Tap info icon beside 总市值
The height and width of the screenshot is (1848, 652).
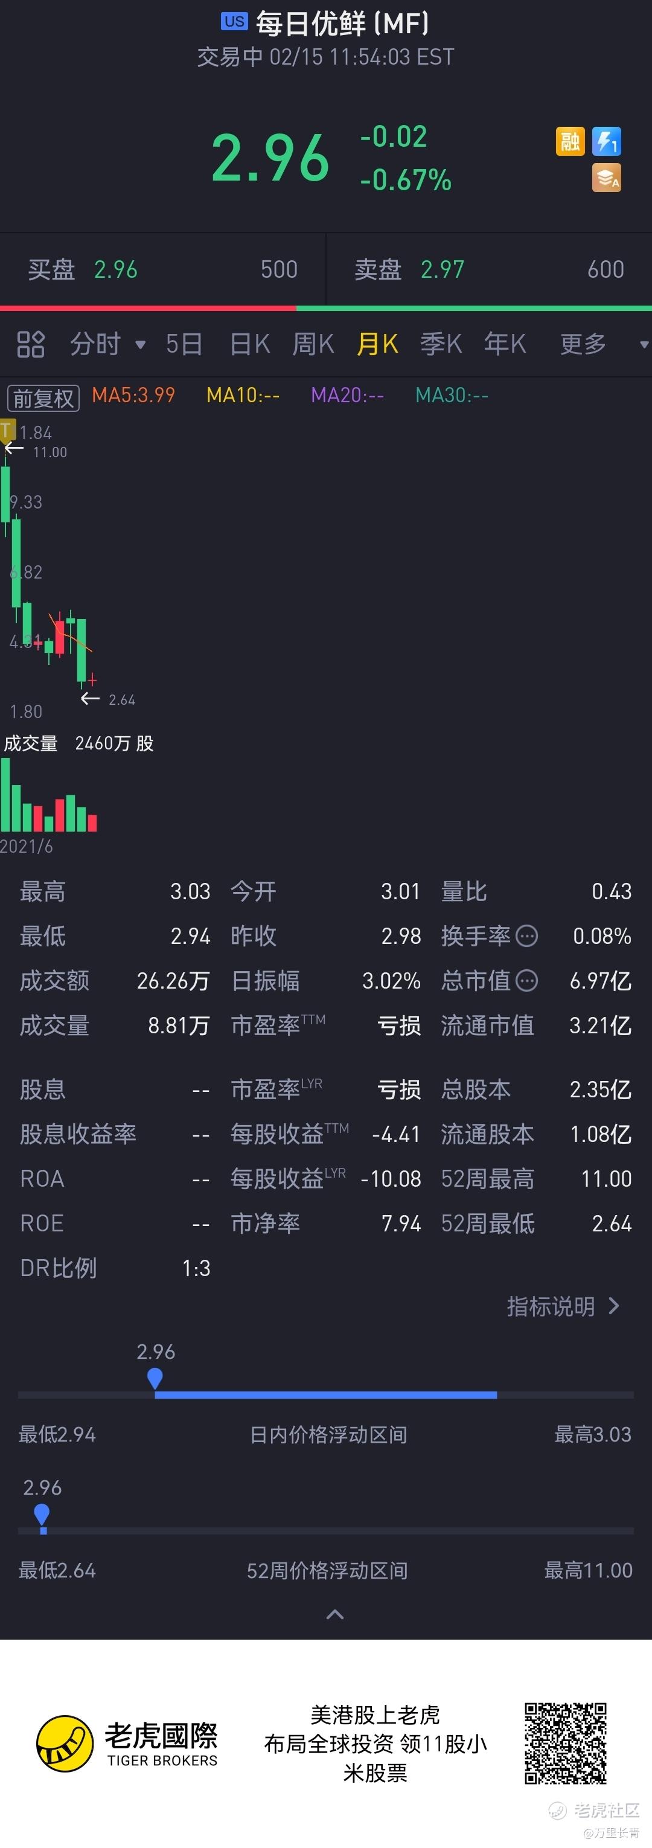(x=527, y=981)
